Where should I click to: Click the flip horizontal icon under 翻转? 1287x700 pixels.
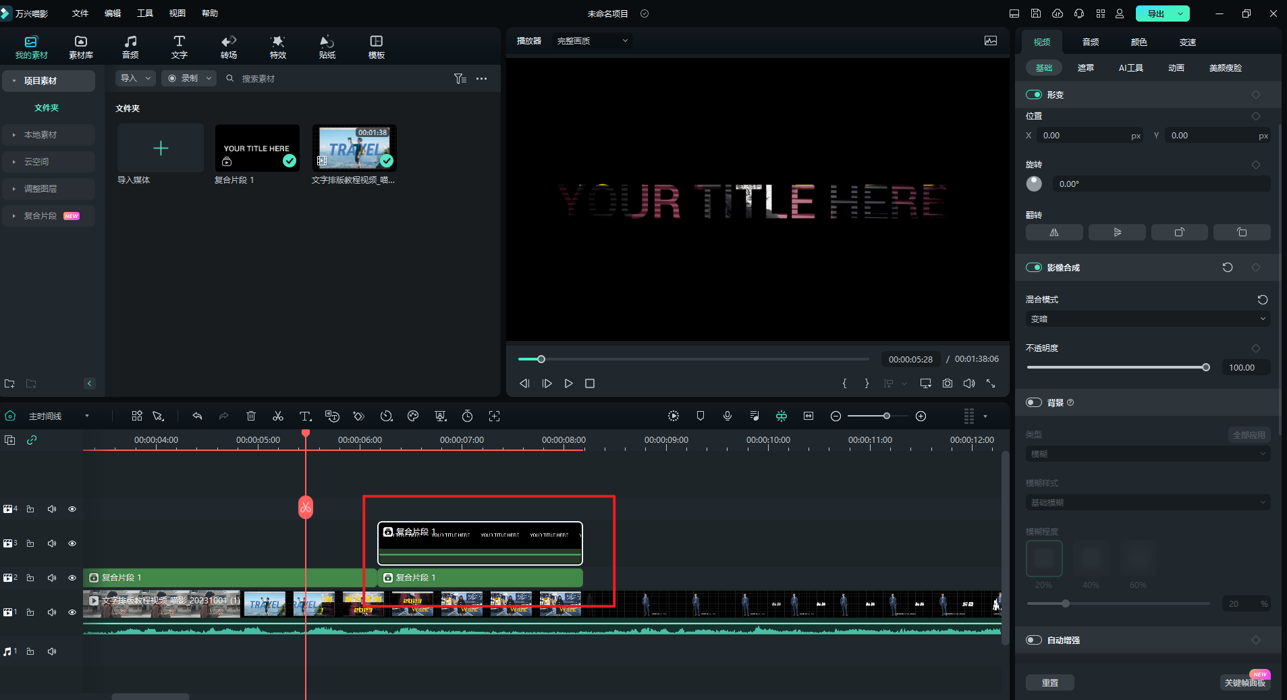pyautogui.click(x=1054, y=232)
